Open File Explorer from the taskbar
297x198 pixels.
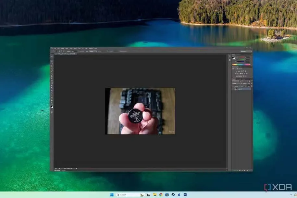click(155, 195)
